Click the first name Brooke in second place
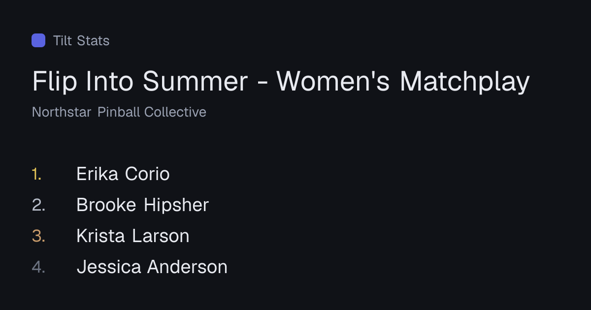 point(106,205)
